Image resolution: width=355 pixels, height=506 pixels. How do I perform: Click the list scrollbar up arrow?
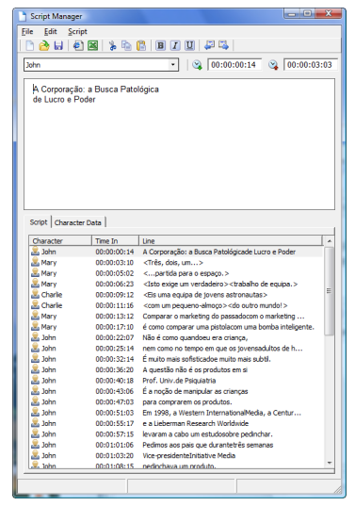click(330, 241)
